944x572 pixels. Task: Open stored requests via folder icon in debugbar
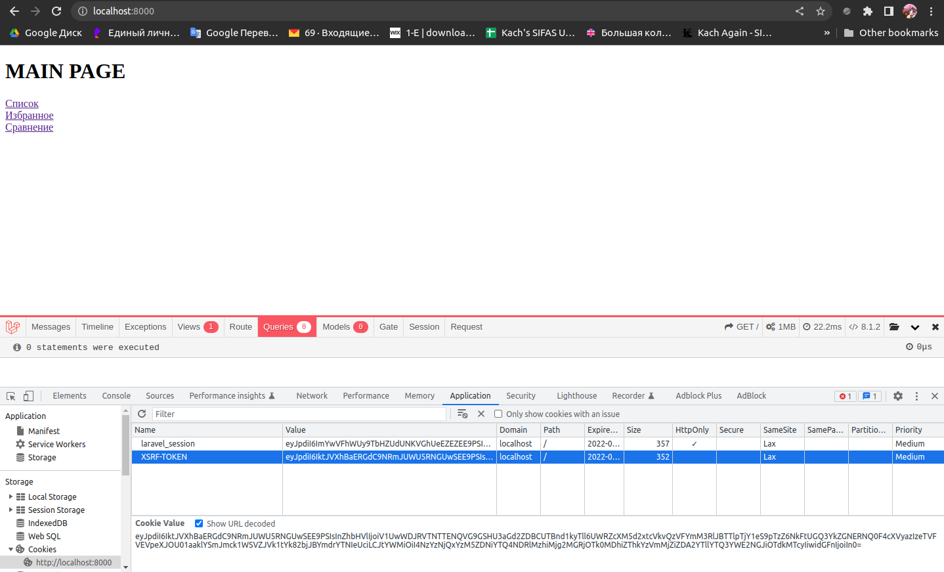pos(894,326)
